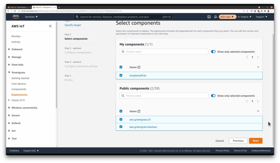Viewport: 280px width, 163px height.
Task: Open the aws.greengrass.Nucleus component link
Action: (143, 127)
